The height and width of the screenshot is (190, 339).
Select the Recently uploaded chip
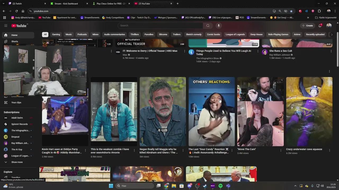[315, 35]
